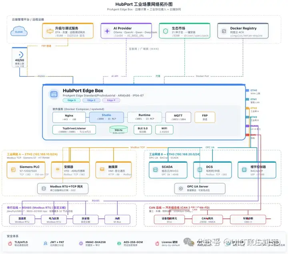
Task: Click the ETH2 orange port marker
Action: 248,108
